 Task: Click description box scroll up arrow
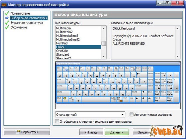(x=177, y=29)
